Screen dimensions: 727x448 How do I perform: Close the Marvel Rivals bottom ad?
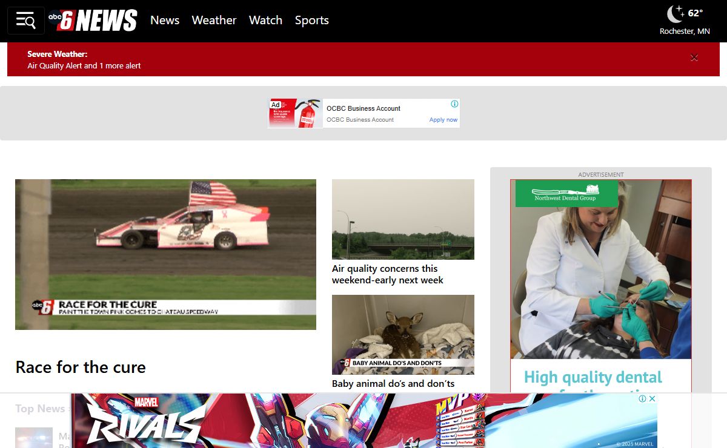click(651, 398)
